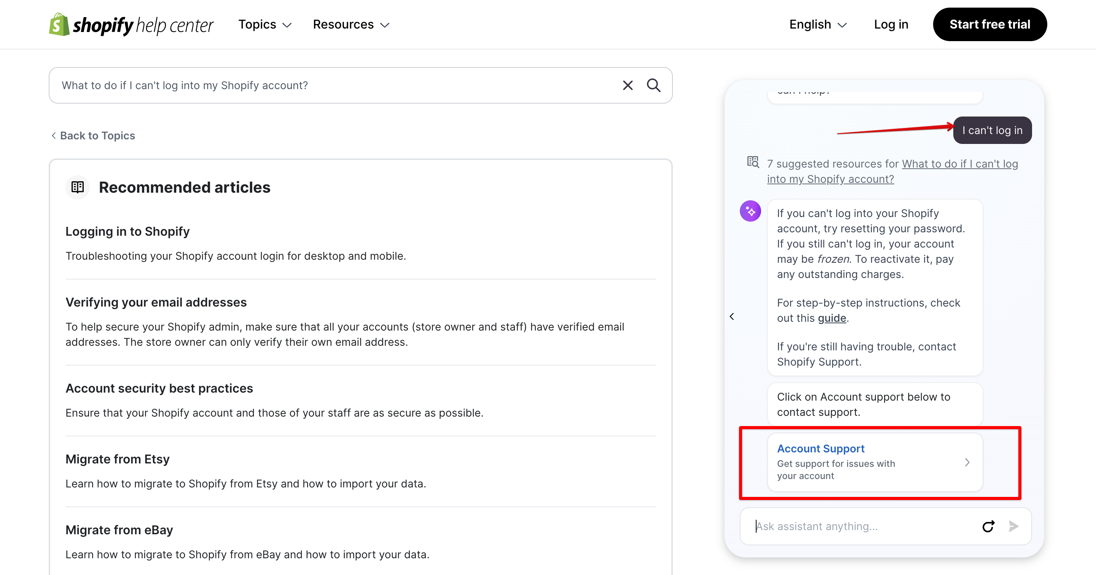Click the Log in link
Viewport: 1096px width, 575px height.
pos(891,25)
